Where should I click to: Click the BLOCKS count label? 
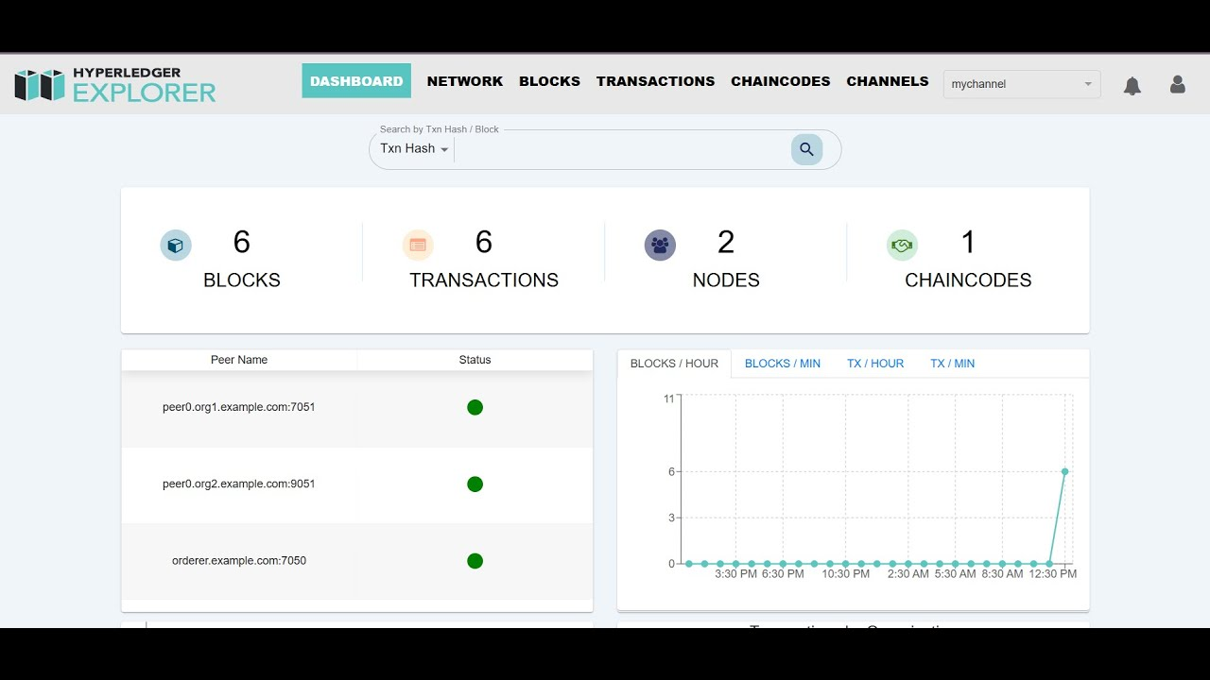pyautogui.click(x=242, y=280)
